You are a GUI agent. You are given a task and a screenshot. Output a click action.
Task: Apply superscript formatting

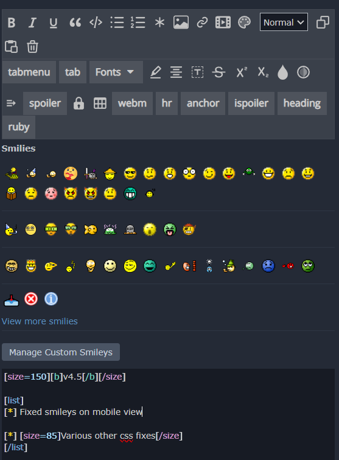pos(242,72)
